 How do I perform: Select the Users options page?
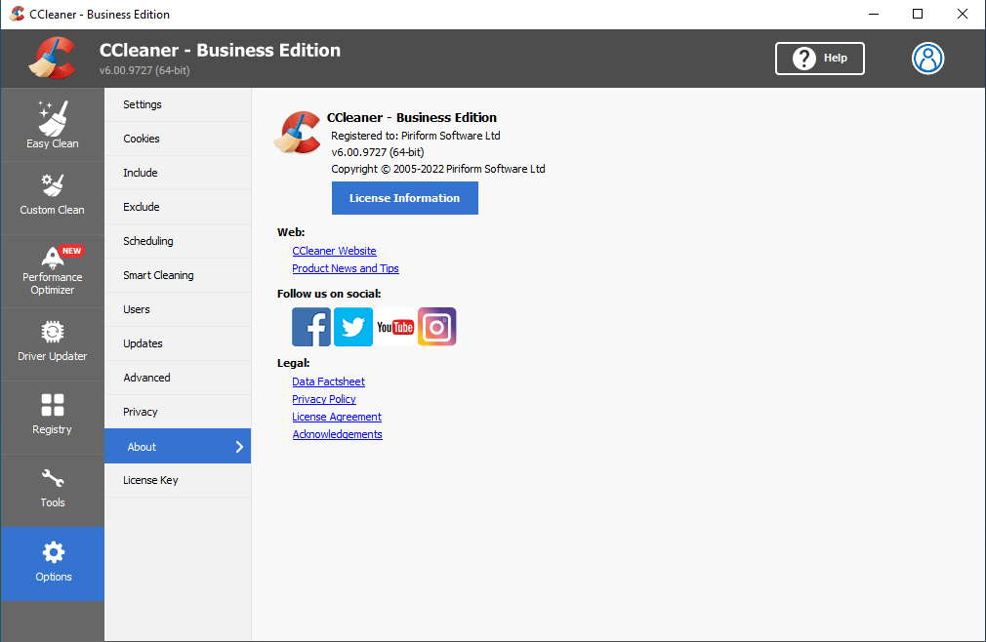(x=178, y=309)
